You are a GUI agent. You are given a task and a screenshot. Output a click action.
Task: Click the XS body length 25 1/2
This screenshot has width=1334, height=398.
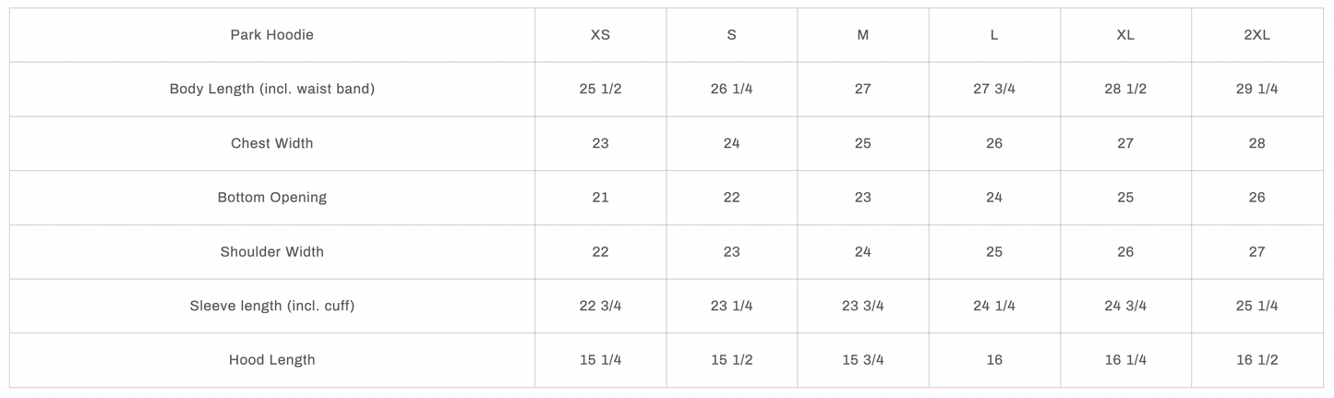(600, 89)
